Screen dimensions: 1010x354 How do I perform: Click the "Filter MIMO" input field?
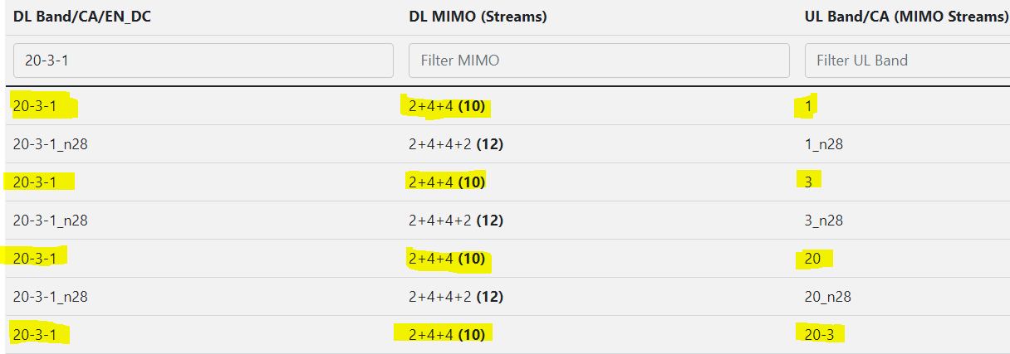[x=599, y=61]
